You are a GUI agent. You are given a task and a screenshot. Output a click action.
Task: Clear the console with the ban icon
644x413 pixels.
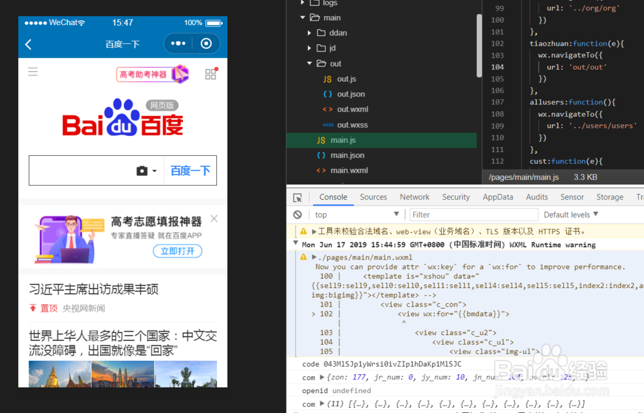(298, 215)
